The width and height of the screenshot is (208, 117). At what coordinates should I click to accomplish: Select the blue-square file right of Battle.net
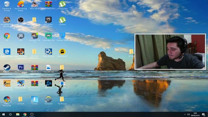62,83
